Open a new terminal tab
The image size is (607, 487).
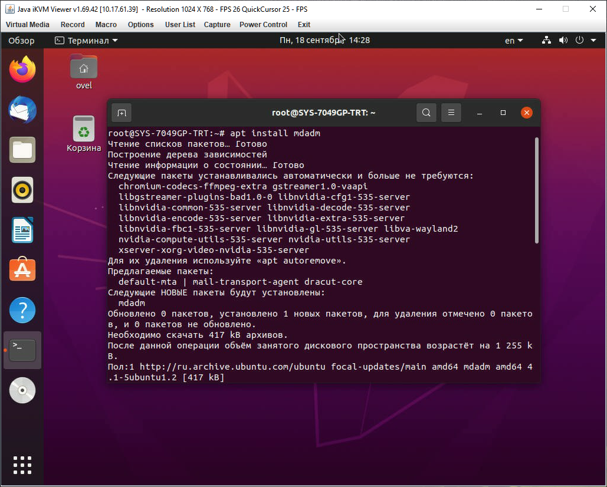pos(122,113)
